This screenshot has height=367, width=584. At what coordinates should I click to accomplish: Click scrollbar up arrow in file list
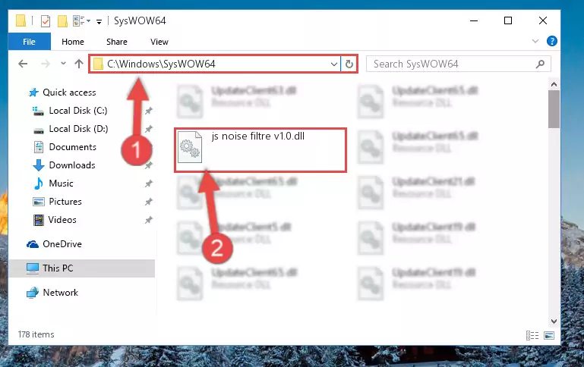point(554,84)
